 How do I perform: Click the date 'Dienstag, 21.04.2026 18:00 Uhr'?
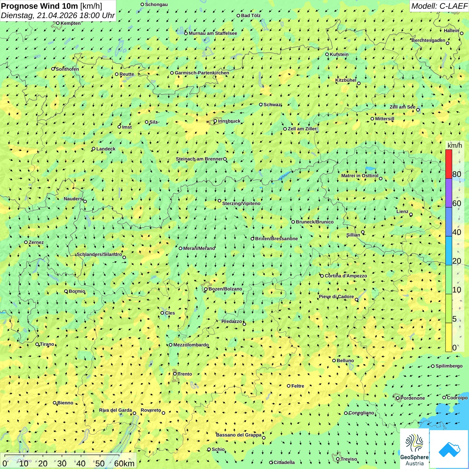(x=58, y=15)
